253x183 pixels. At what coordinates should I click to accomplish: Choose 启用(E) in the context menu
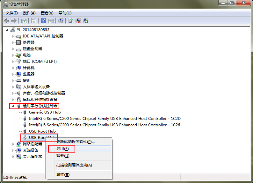pos(79,149)
